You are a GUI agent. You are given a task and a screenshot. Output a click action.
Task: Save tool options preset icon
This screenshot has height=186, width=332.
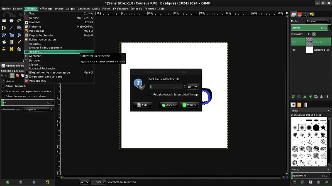pos(7,182)
